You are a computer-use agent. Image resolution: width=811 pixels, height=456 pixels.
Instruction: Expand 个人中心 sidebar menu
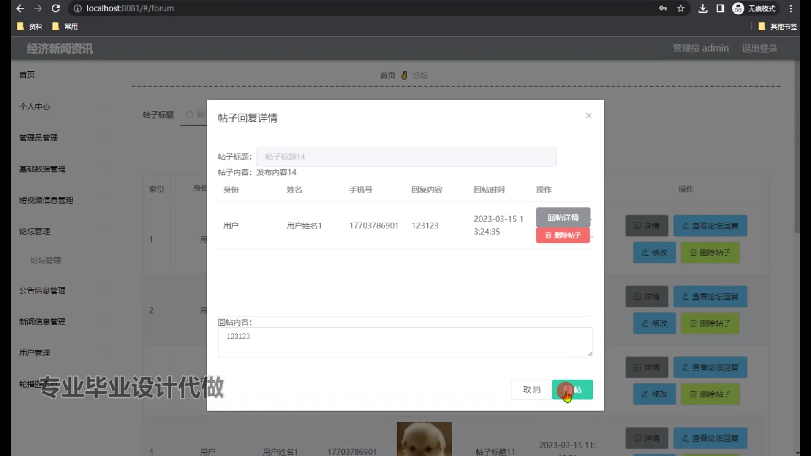[35, 107]
